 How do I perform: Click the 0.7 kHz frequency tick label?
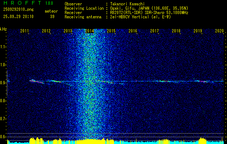pyautogui.click(x=3, y=119)
